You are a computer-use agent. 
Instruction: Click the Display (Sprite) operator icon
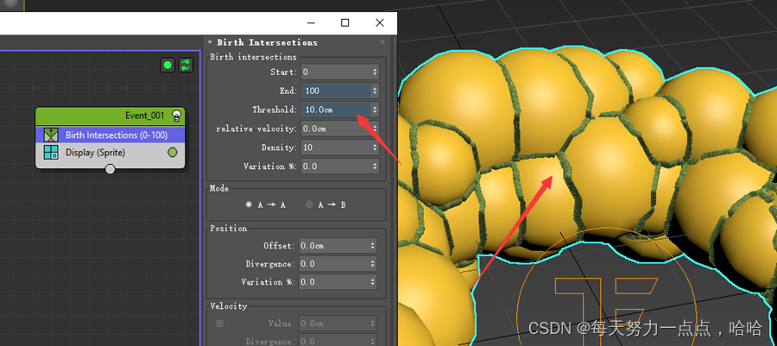[x=51, y=153]
